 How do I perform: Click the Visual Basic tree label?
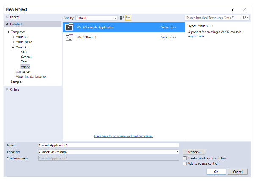point(24,42)
